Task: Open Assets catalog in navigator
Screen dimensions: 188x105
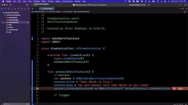Action: point(11,27)
